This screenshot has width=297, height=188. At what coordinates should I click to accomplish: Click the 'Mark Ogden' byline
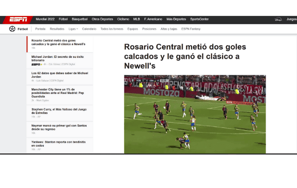point(42,101)
